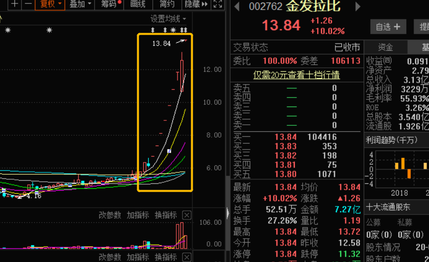Click stock name 金发拉比
The height and width of the screenshot is (262, 429).
(x=314, y=6)
